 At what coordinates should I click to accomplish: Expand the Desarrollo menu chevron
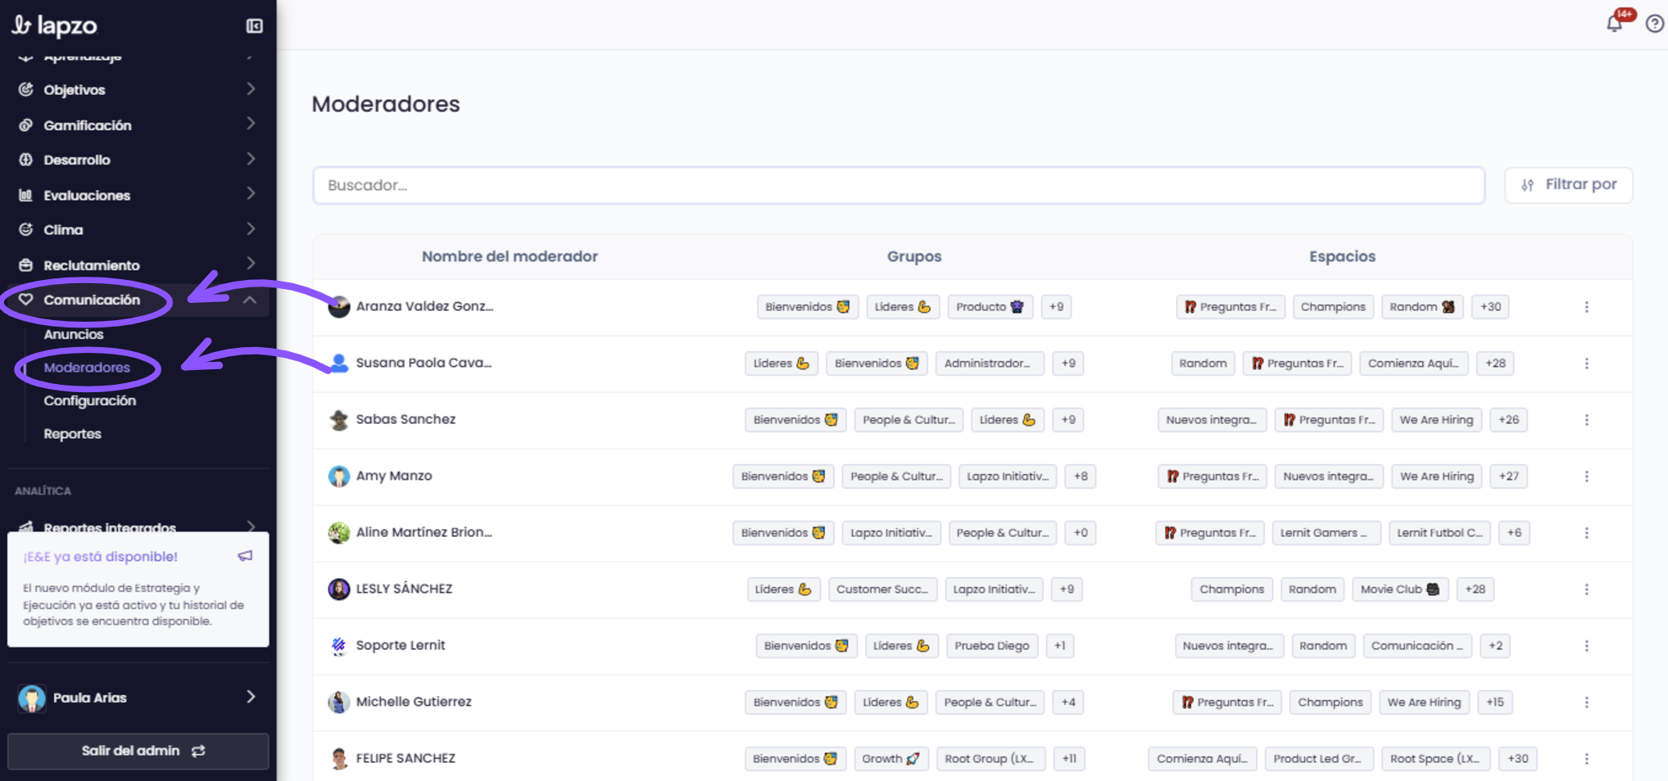pos(251,159)
